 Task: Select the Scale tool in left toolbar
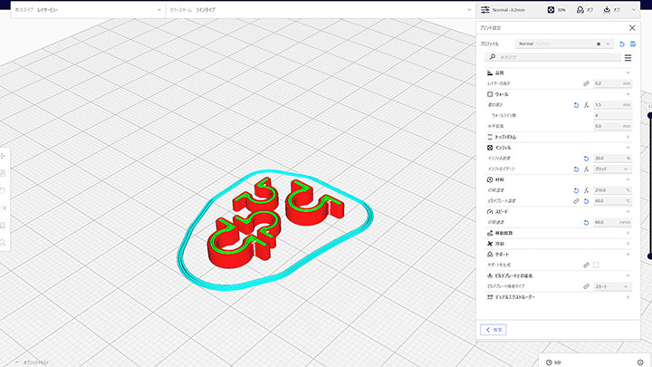tap(3, 173)
